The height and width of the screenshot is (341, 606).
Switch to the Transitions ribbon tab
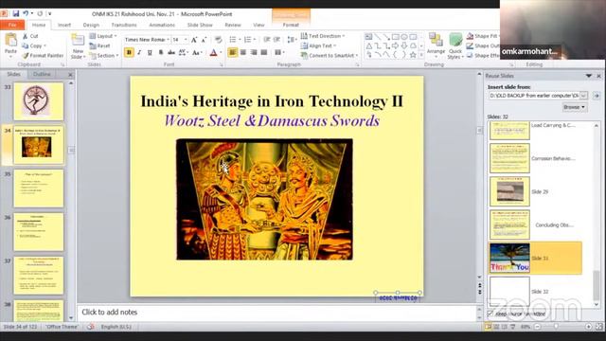124,25
